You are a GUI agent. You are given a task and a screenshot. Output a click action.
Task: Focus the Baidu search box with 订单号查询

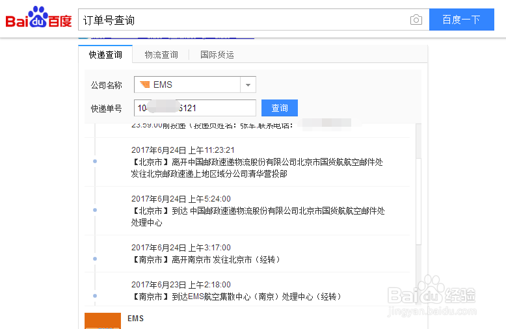[254, 20]
